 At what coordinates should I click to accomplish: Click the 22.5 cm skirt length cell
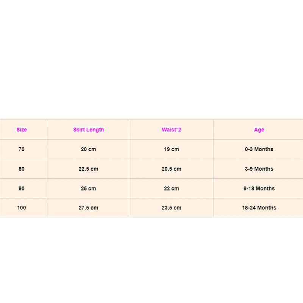89,169
